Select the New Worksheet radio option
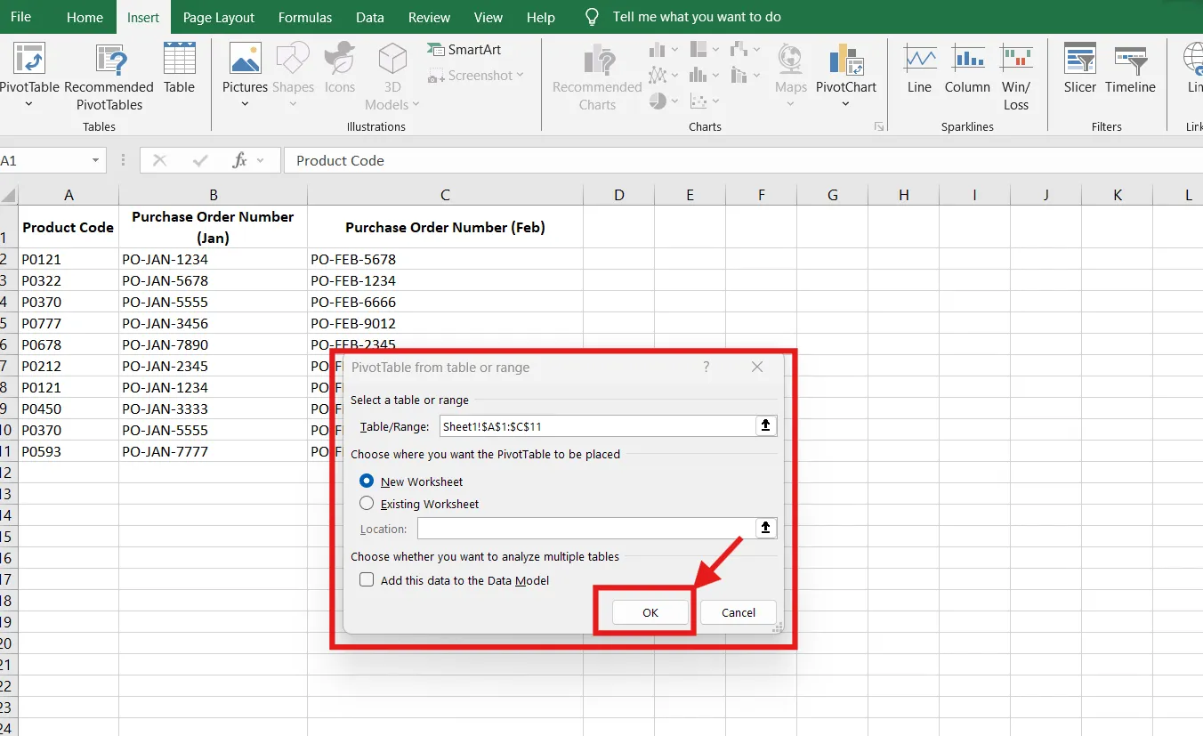This screenshot has height=736, width=1203. [367, 481]
